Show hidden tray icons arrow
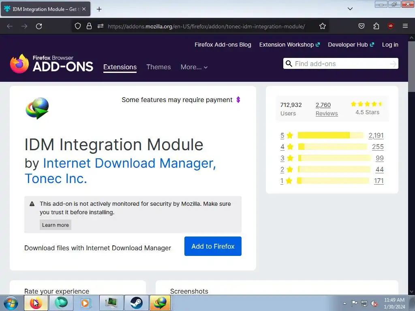The width and height of the screenshot is (415, 311). (344, 303)
